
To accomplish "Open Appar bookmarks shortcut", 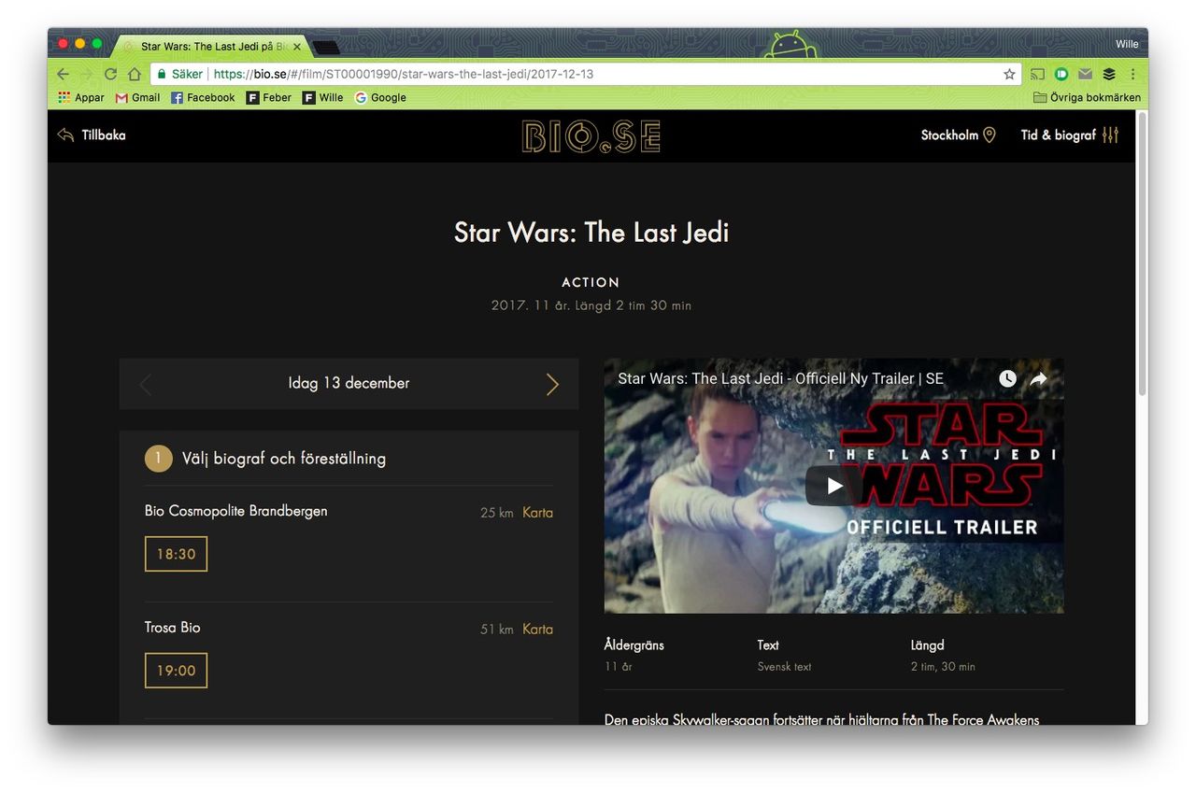I will coord(81,97).
